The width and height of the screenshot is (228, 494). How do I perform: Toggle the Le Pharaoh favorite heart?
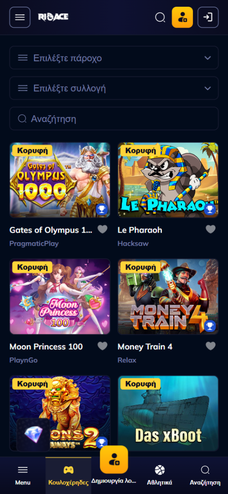pos(211,229)
